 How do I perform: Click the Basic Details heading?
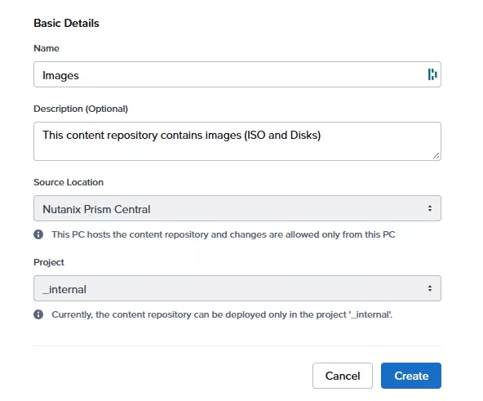[66, 23]
